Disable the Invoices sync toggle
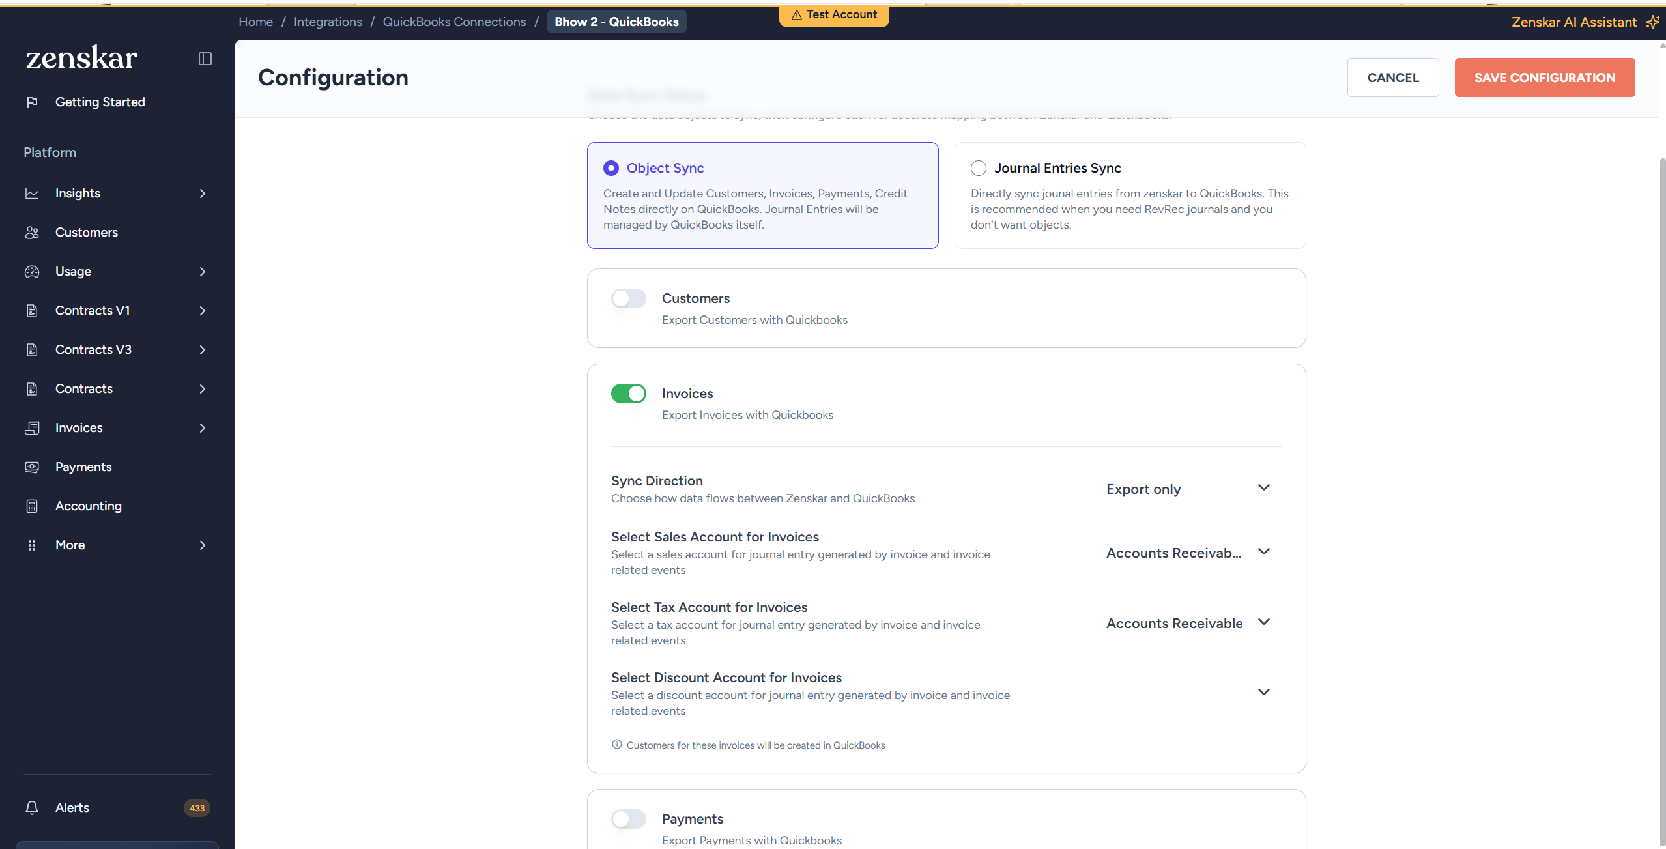Viewport: 1666px width, 849px height. pyautogui.click(x=628, y=394)
